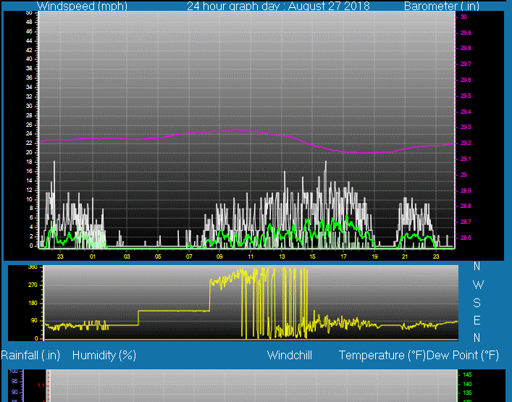
Task: Click the 09 hour label on time axis
Action: [x=219, y=256]
